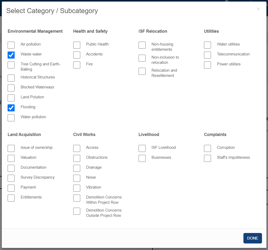Select Relocation and Resettlement checkbox
The image size is (268, 250).
(x=142, y=71)
